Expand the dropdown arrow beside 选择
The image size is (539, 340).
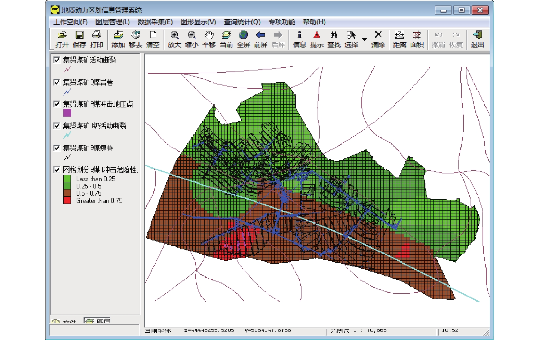point(364,39)
